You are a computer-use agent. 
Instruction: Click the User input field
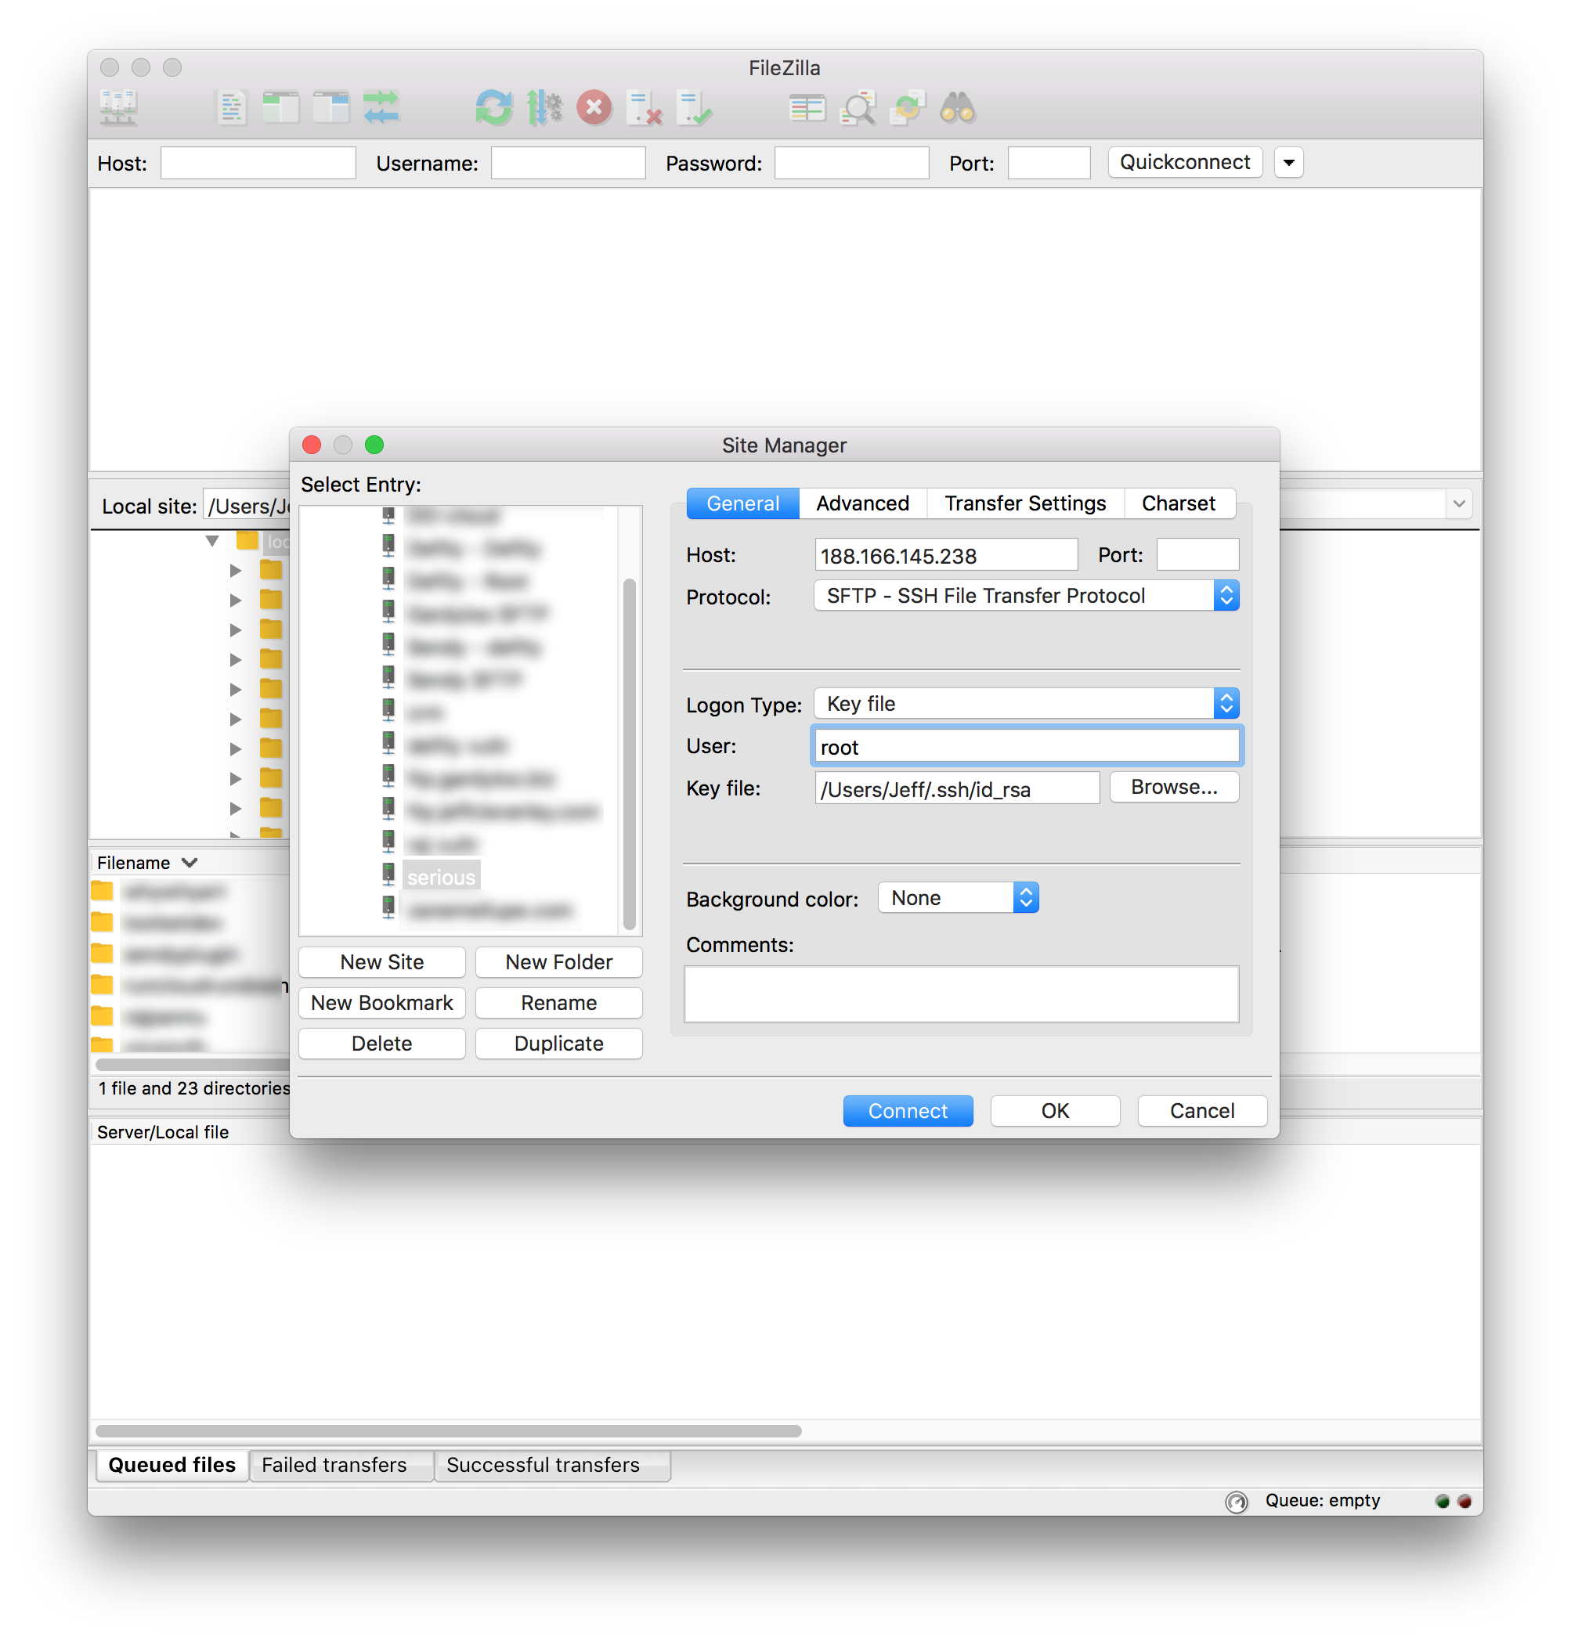(x=1024, y=746)
